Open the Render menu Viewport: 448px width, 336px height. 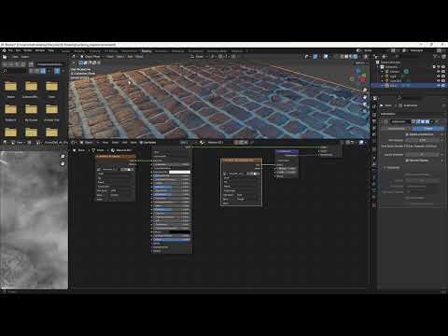click(x=28, y=50)
